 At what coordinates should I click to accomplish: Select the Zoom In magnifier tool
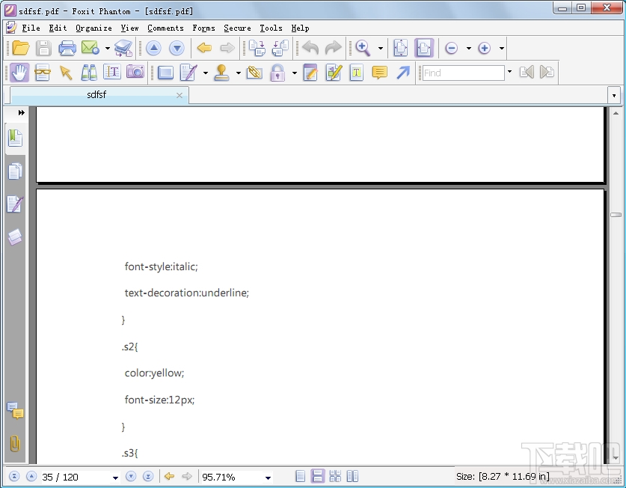[363, 49]
